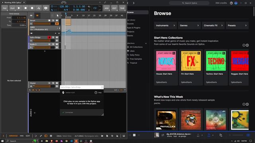
Task: Select the orange arranger timeline view icon
Action: pyautogui.click(x=37, y=15)
